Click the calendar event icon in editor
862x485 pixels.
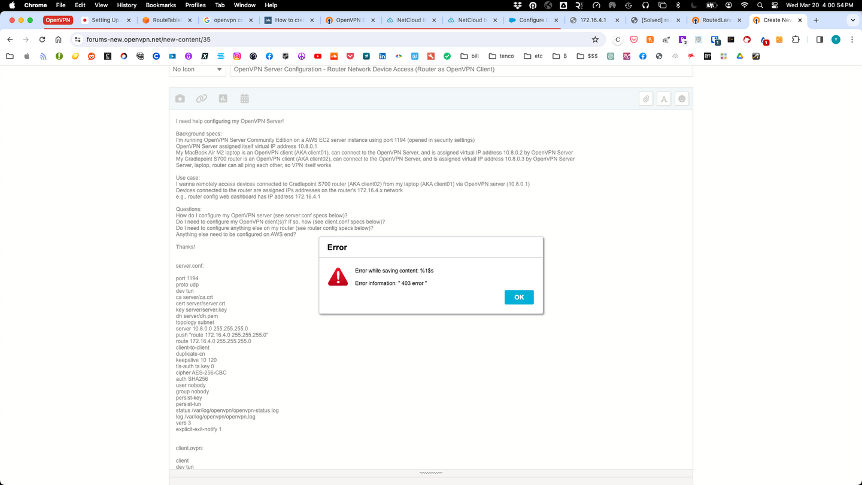click(x=245, y=99)
